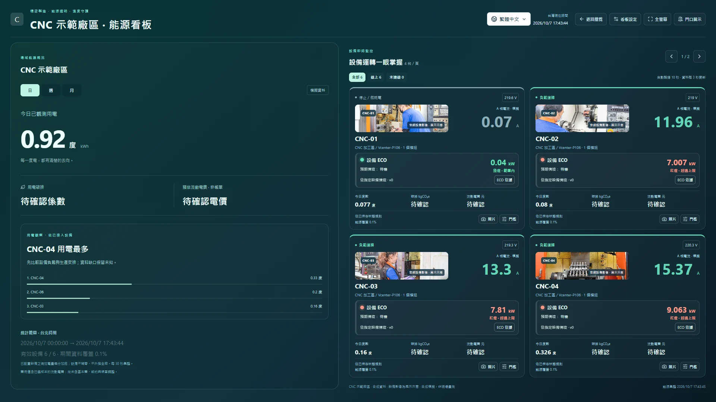Filter equipment by 線上 6
716x402 pixels.
click(x=376, y=77)
